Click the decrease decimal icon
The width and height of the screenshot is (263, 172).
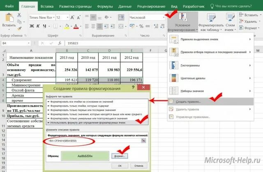[162, 26]
